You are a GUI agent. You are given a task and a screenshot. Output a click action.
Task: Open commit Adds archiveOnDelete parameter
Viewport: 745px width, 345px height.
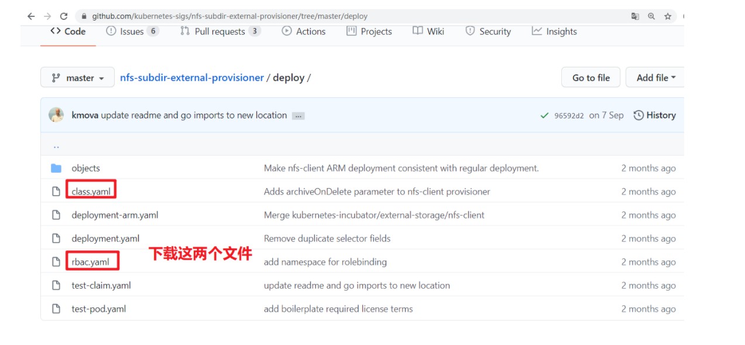point(377,192)
